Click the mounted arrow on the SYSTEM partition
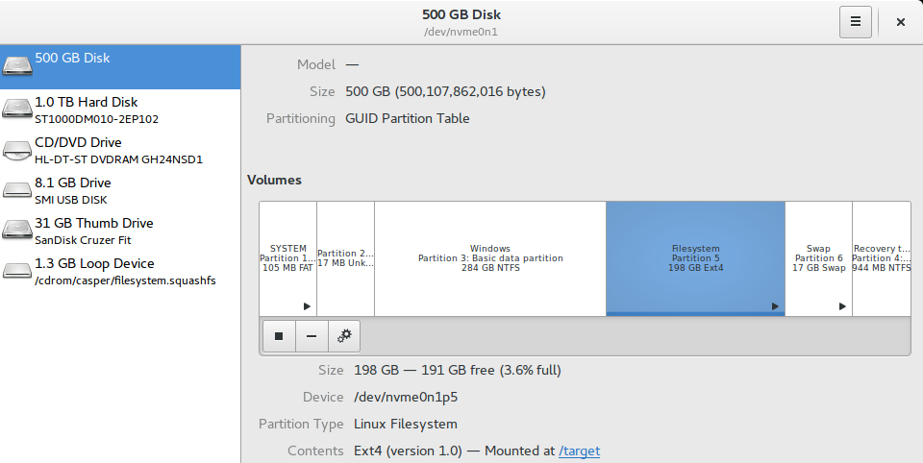 coord(307,305)
